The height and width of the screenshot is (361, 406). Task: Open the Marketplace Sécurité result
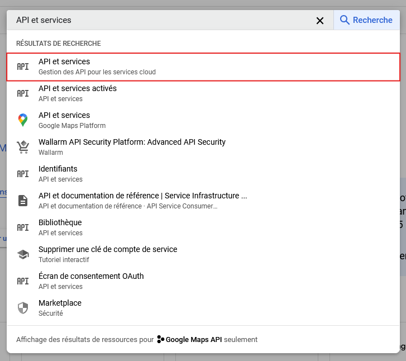(203, 308)
